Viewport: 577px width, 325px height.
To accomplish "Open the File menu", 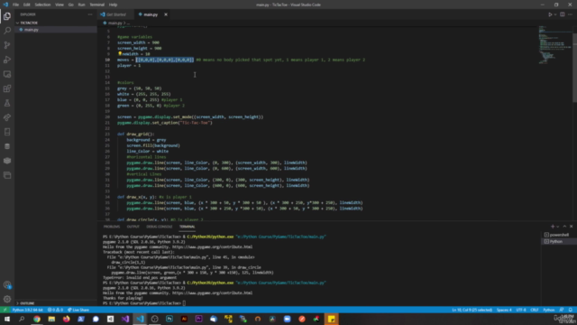I will coord(15,5).
